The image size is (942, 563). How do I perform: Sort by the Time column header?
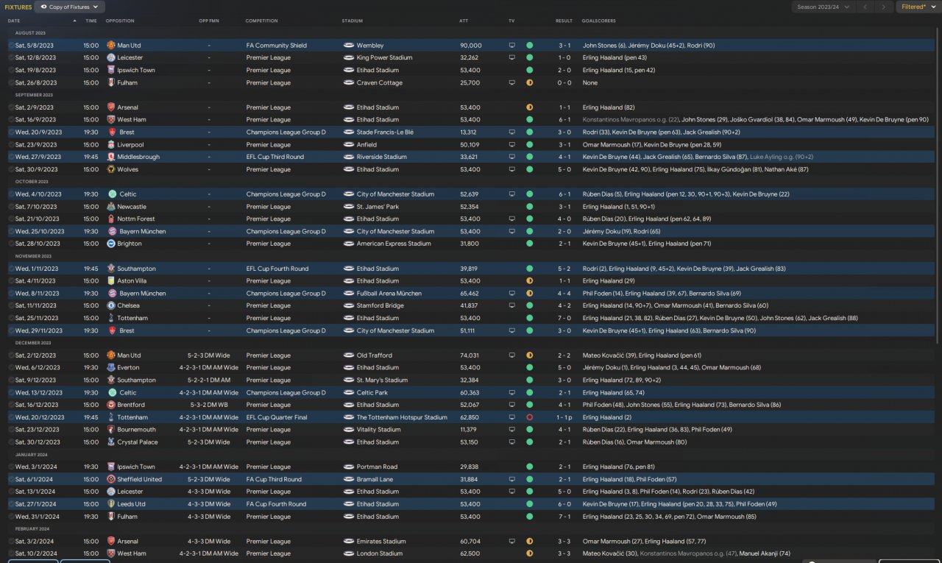(x=91, y=21)
